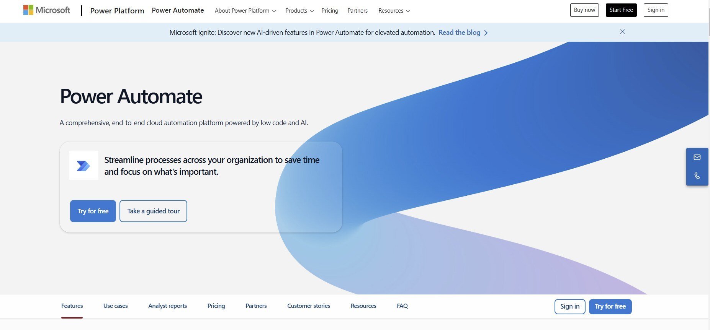Image resolution: width=710 pixels, height=330 pixels.
Task: Click the black Start Free button
Action: (621, 10)
